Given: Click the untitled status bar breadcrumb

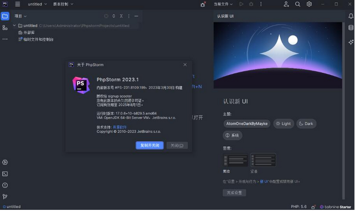Looking at the screenshot, I should [12, 207].
